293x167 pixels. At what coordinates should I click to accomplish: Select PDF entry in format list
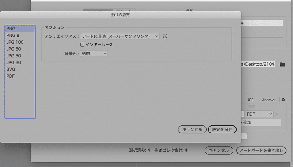pyautogui.click(x=20, y=76)
